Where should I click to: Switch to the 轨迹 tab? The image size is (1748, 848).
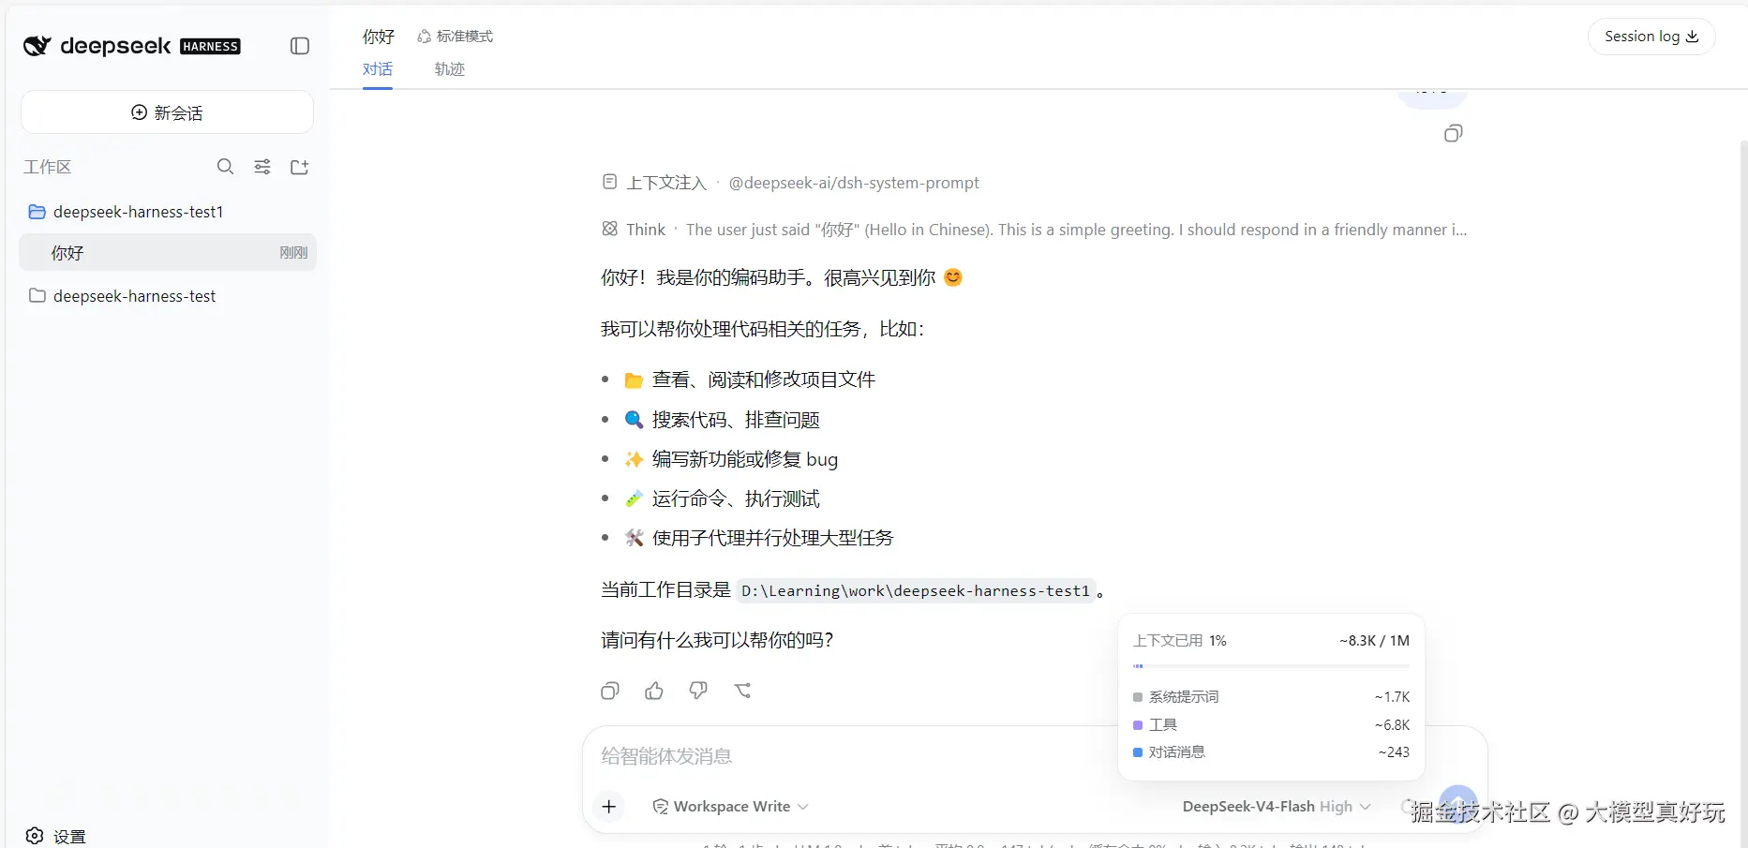pos(450,69)
